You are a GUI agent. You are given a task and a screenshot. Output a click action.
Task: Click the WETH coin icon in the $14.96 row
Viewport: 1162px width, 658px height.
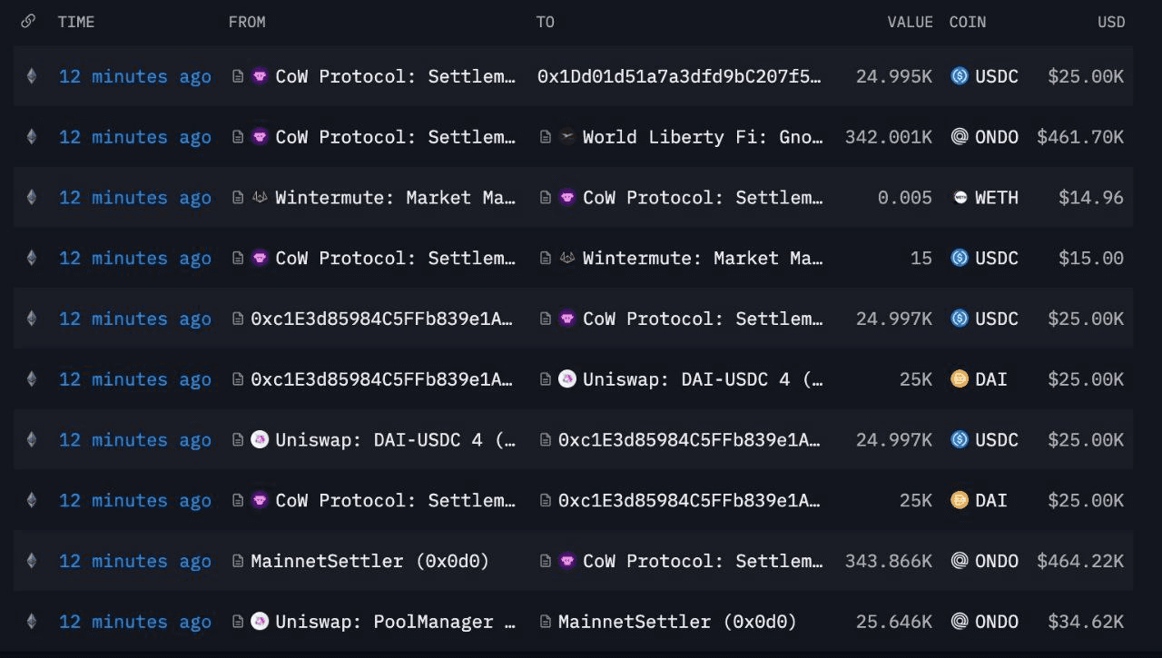coord(960,198)
